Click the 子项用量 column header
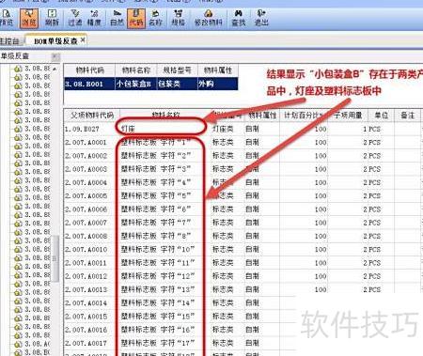Screen dimensions: 423x356 [x=348, y=116]
